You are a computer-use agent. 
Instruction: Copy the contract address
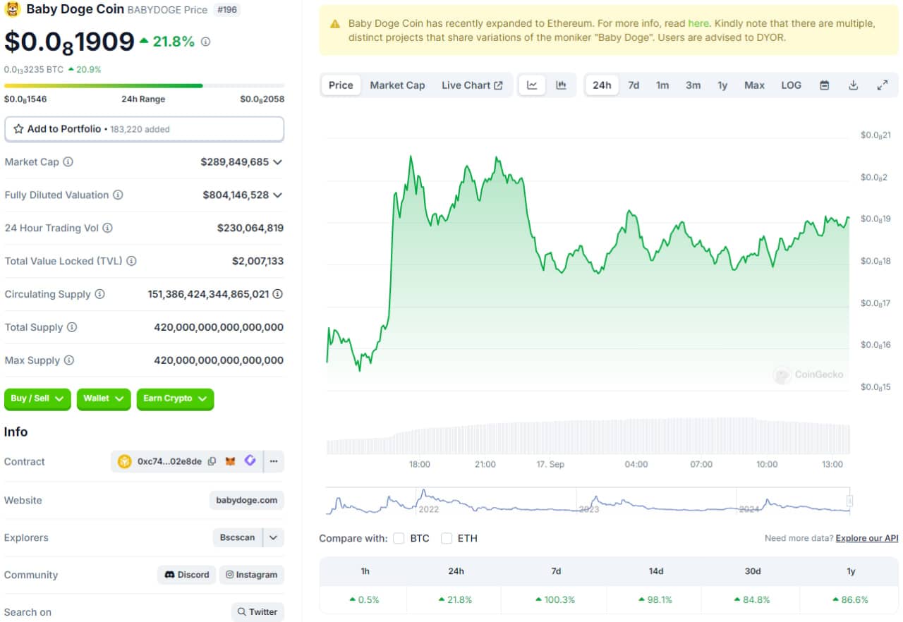[212, 461]
